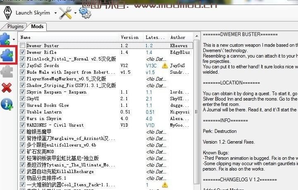Switch to the Plugins tab
The height and width of the screenshot is (190, 298).
click(15, 26)
